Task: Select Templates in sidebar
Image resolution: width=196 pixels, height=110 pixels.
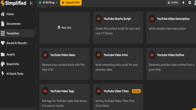Action: tap(17, 33)
